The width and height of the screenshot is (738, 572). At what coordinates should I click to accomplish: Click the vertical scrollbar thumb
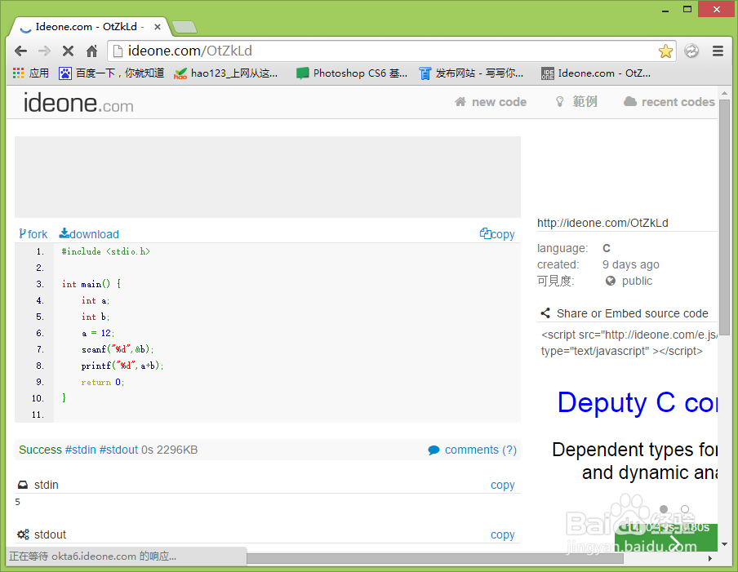tap(724, 216)
